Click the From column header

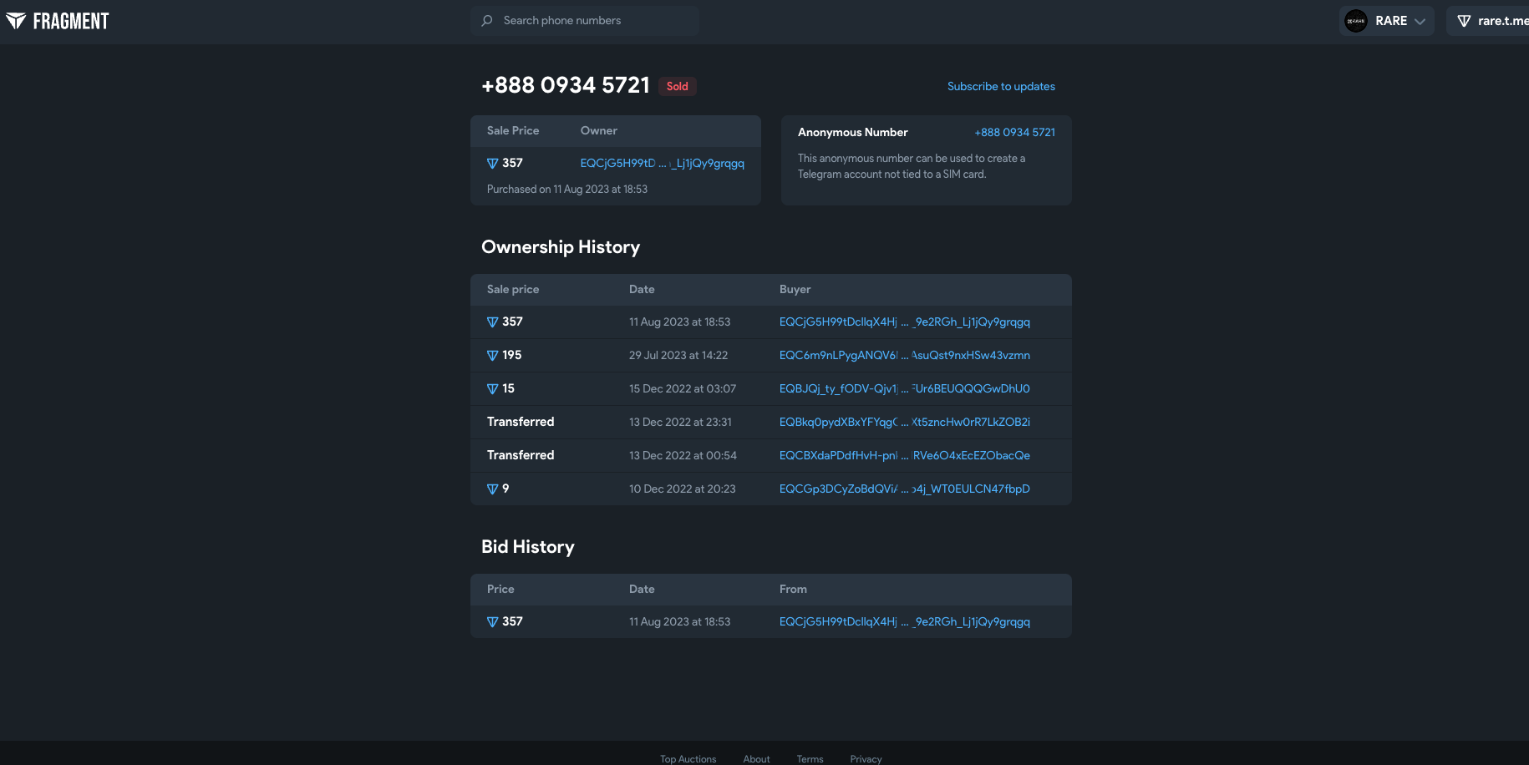pos(793,590)
